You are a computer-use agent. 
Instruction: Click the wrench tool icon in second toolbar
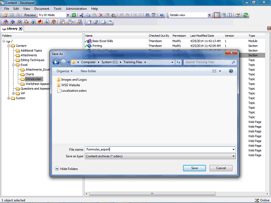[x=79, y=22]
